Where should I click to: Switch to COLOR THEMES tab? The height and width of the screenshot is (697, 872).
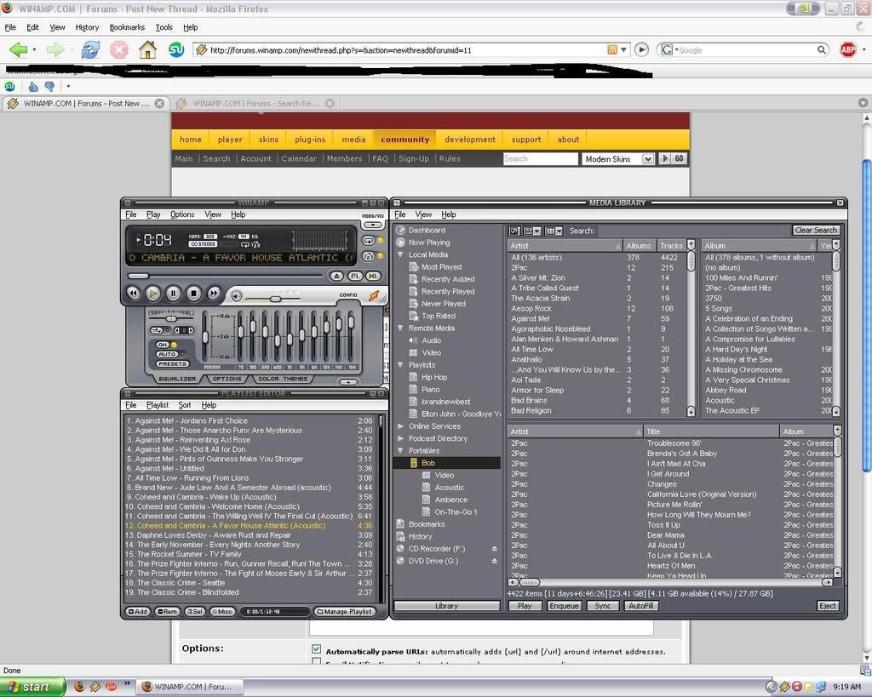(x=283, y=379)
